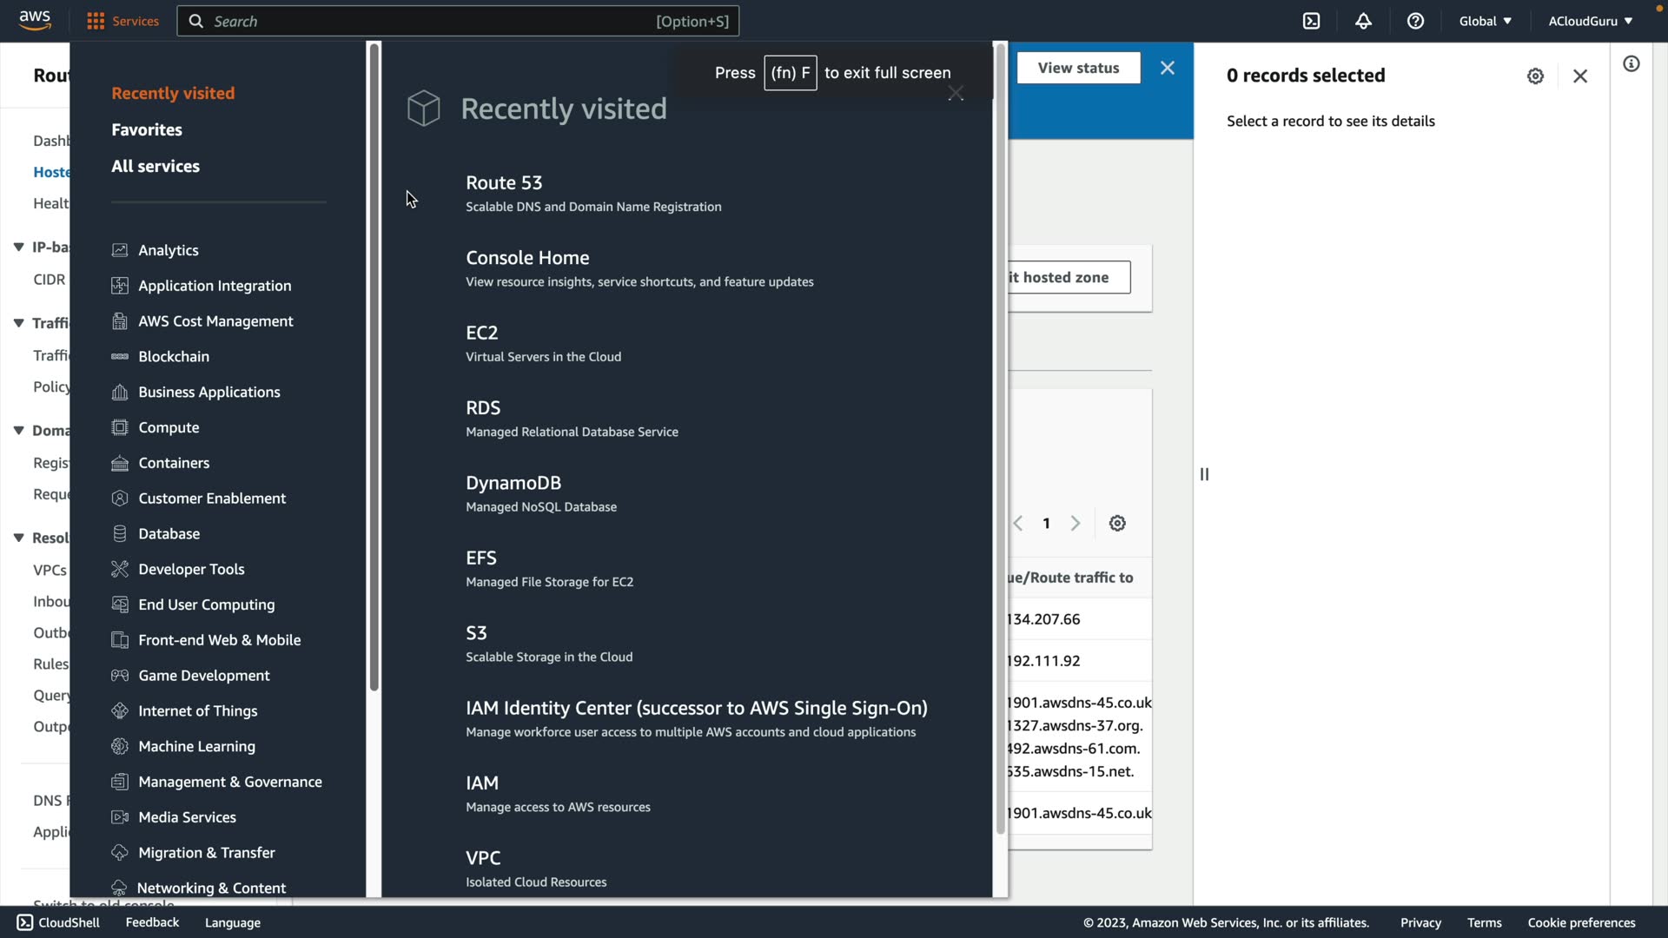Switch to All services list
Viewport: 1668px width, 938px height.
pyautogui.click(x=156, y=166)
